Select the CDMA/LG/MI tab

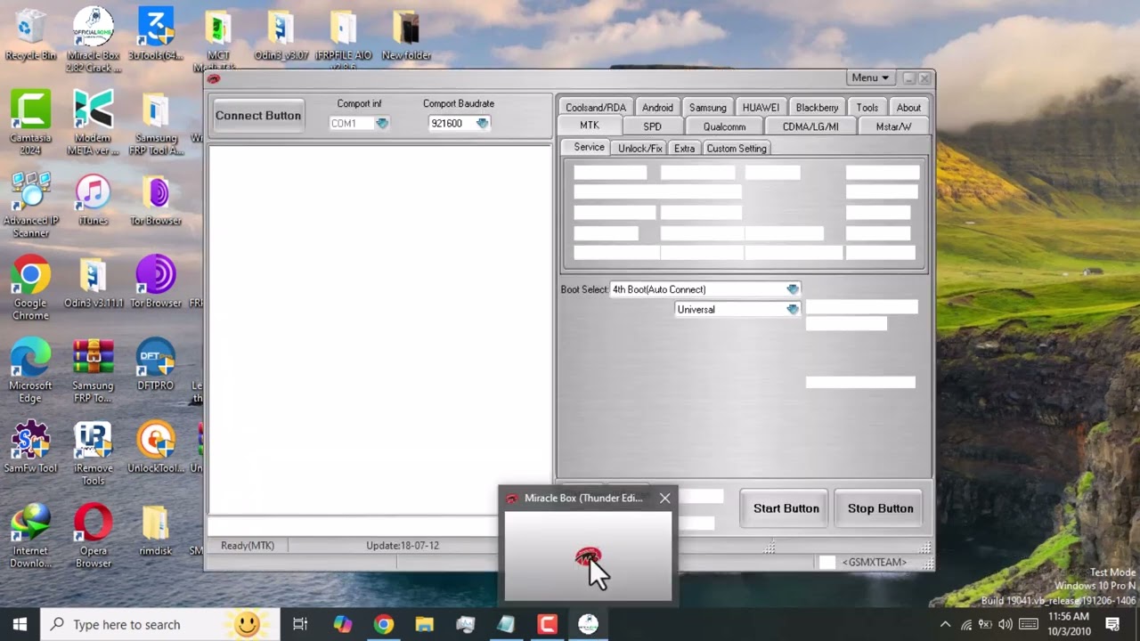pyautogui.click(x=810, y=126)
